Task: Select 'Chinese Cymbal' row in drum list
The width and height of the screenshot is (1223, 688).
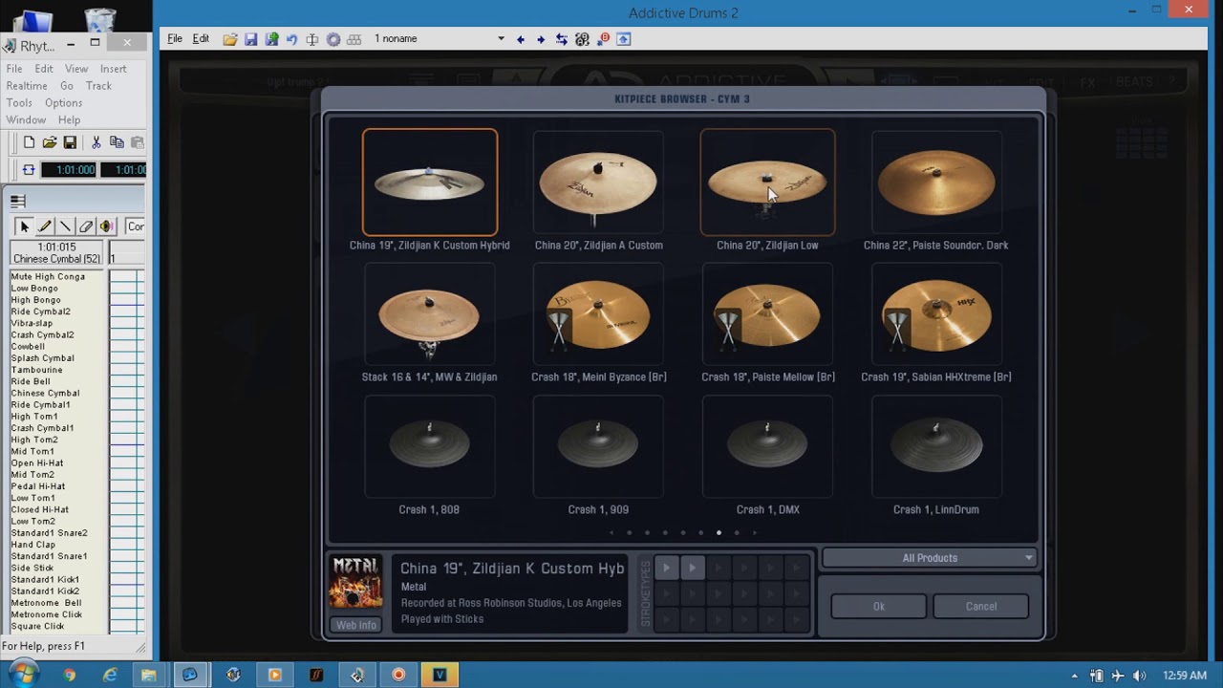Action: click(x=45, y=393)
